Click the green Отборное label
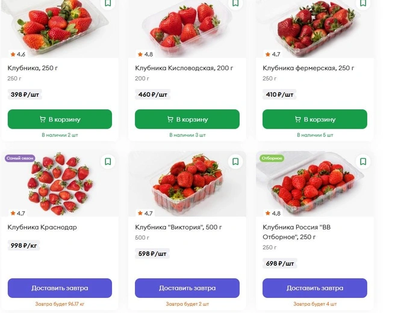Image resolution: width=395 pixels, height=313 pixels. point(272,158)
